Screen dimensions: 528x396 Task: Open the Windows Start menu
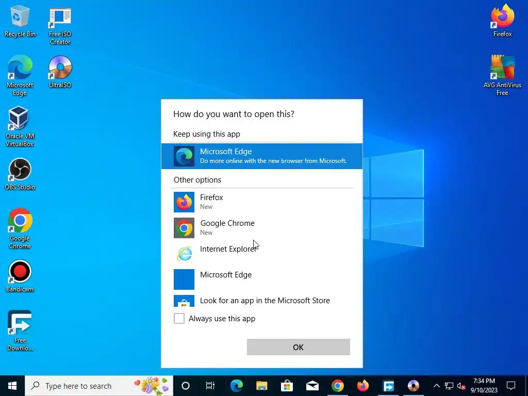[12, 386]
